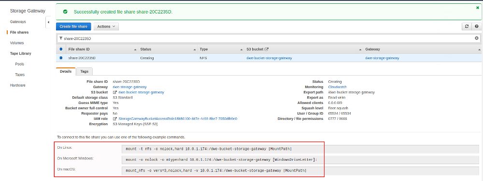483x181 pixels.
Task: Click the Root squash value
Action: (x=338, y=108)
